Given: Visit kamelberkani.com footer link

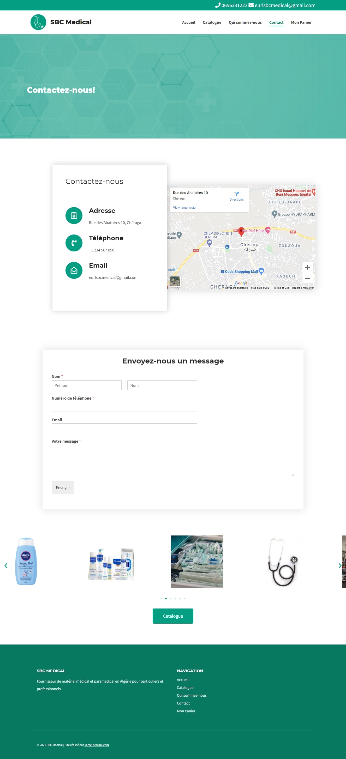Looking at the screenshot, I should 97,745.
